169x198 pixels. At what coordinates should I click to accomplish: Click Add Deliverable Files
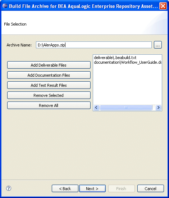49,65
